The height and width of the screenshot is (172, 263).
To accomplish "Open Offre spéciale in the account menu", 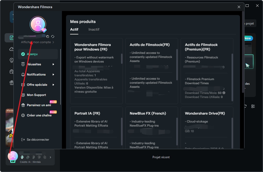I will coord(38,85).
